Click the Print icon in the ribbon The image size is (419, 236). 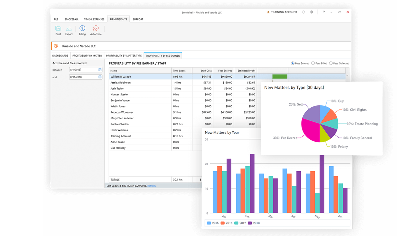tap(58, 28)
